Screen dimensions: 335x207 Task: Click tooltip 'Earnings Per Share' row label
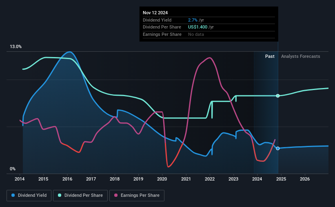coord(162,34)
